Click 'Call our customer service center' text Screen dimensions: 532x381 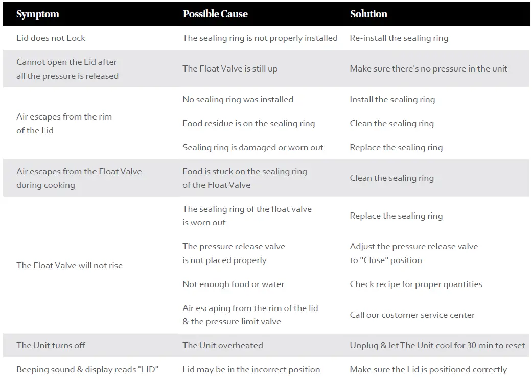click(412, 315)
